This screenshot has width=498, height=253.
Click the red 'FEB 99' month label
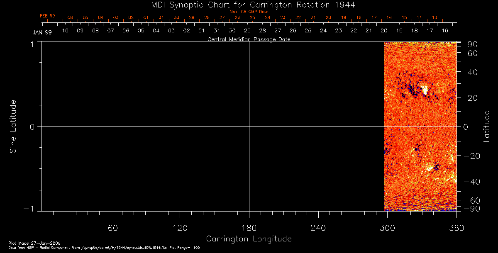[x=47, y=16]
